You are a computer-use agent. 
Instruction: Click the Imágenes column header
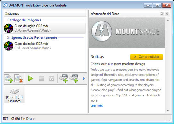pyautogui.click(x=45, y=14)
